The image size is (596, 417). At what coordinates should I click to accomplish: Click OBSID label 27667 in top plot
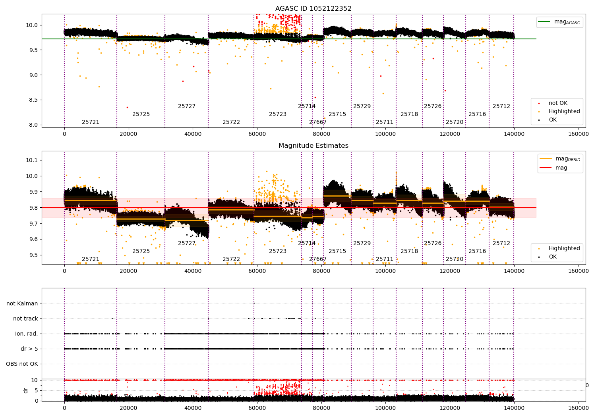click(318, 122)
